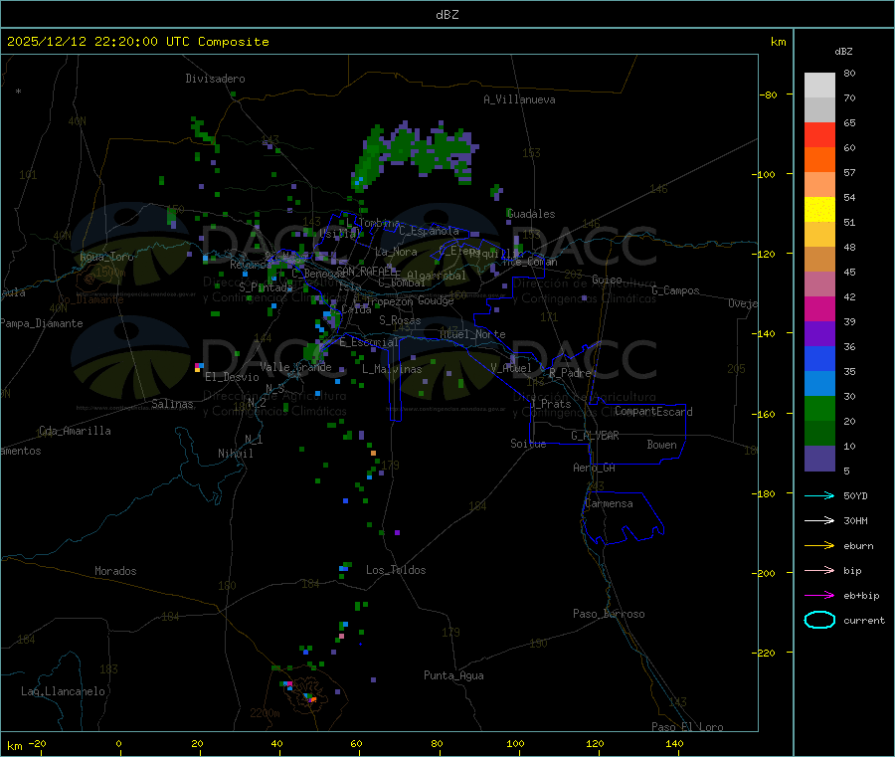This screenshot has height=757, width=895.
Task: Click the 'Cda_Amarilla' map label
Action: [x=75, y=431]
